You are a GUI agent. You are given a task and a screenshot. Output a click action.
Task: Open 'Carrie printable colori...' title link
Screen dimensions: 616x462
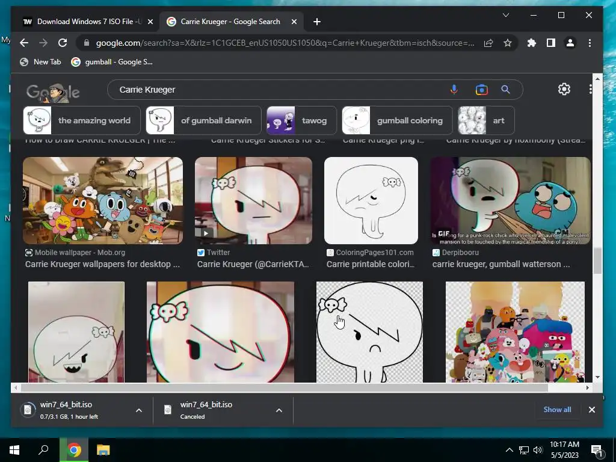[x=371, y=264]
